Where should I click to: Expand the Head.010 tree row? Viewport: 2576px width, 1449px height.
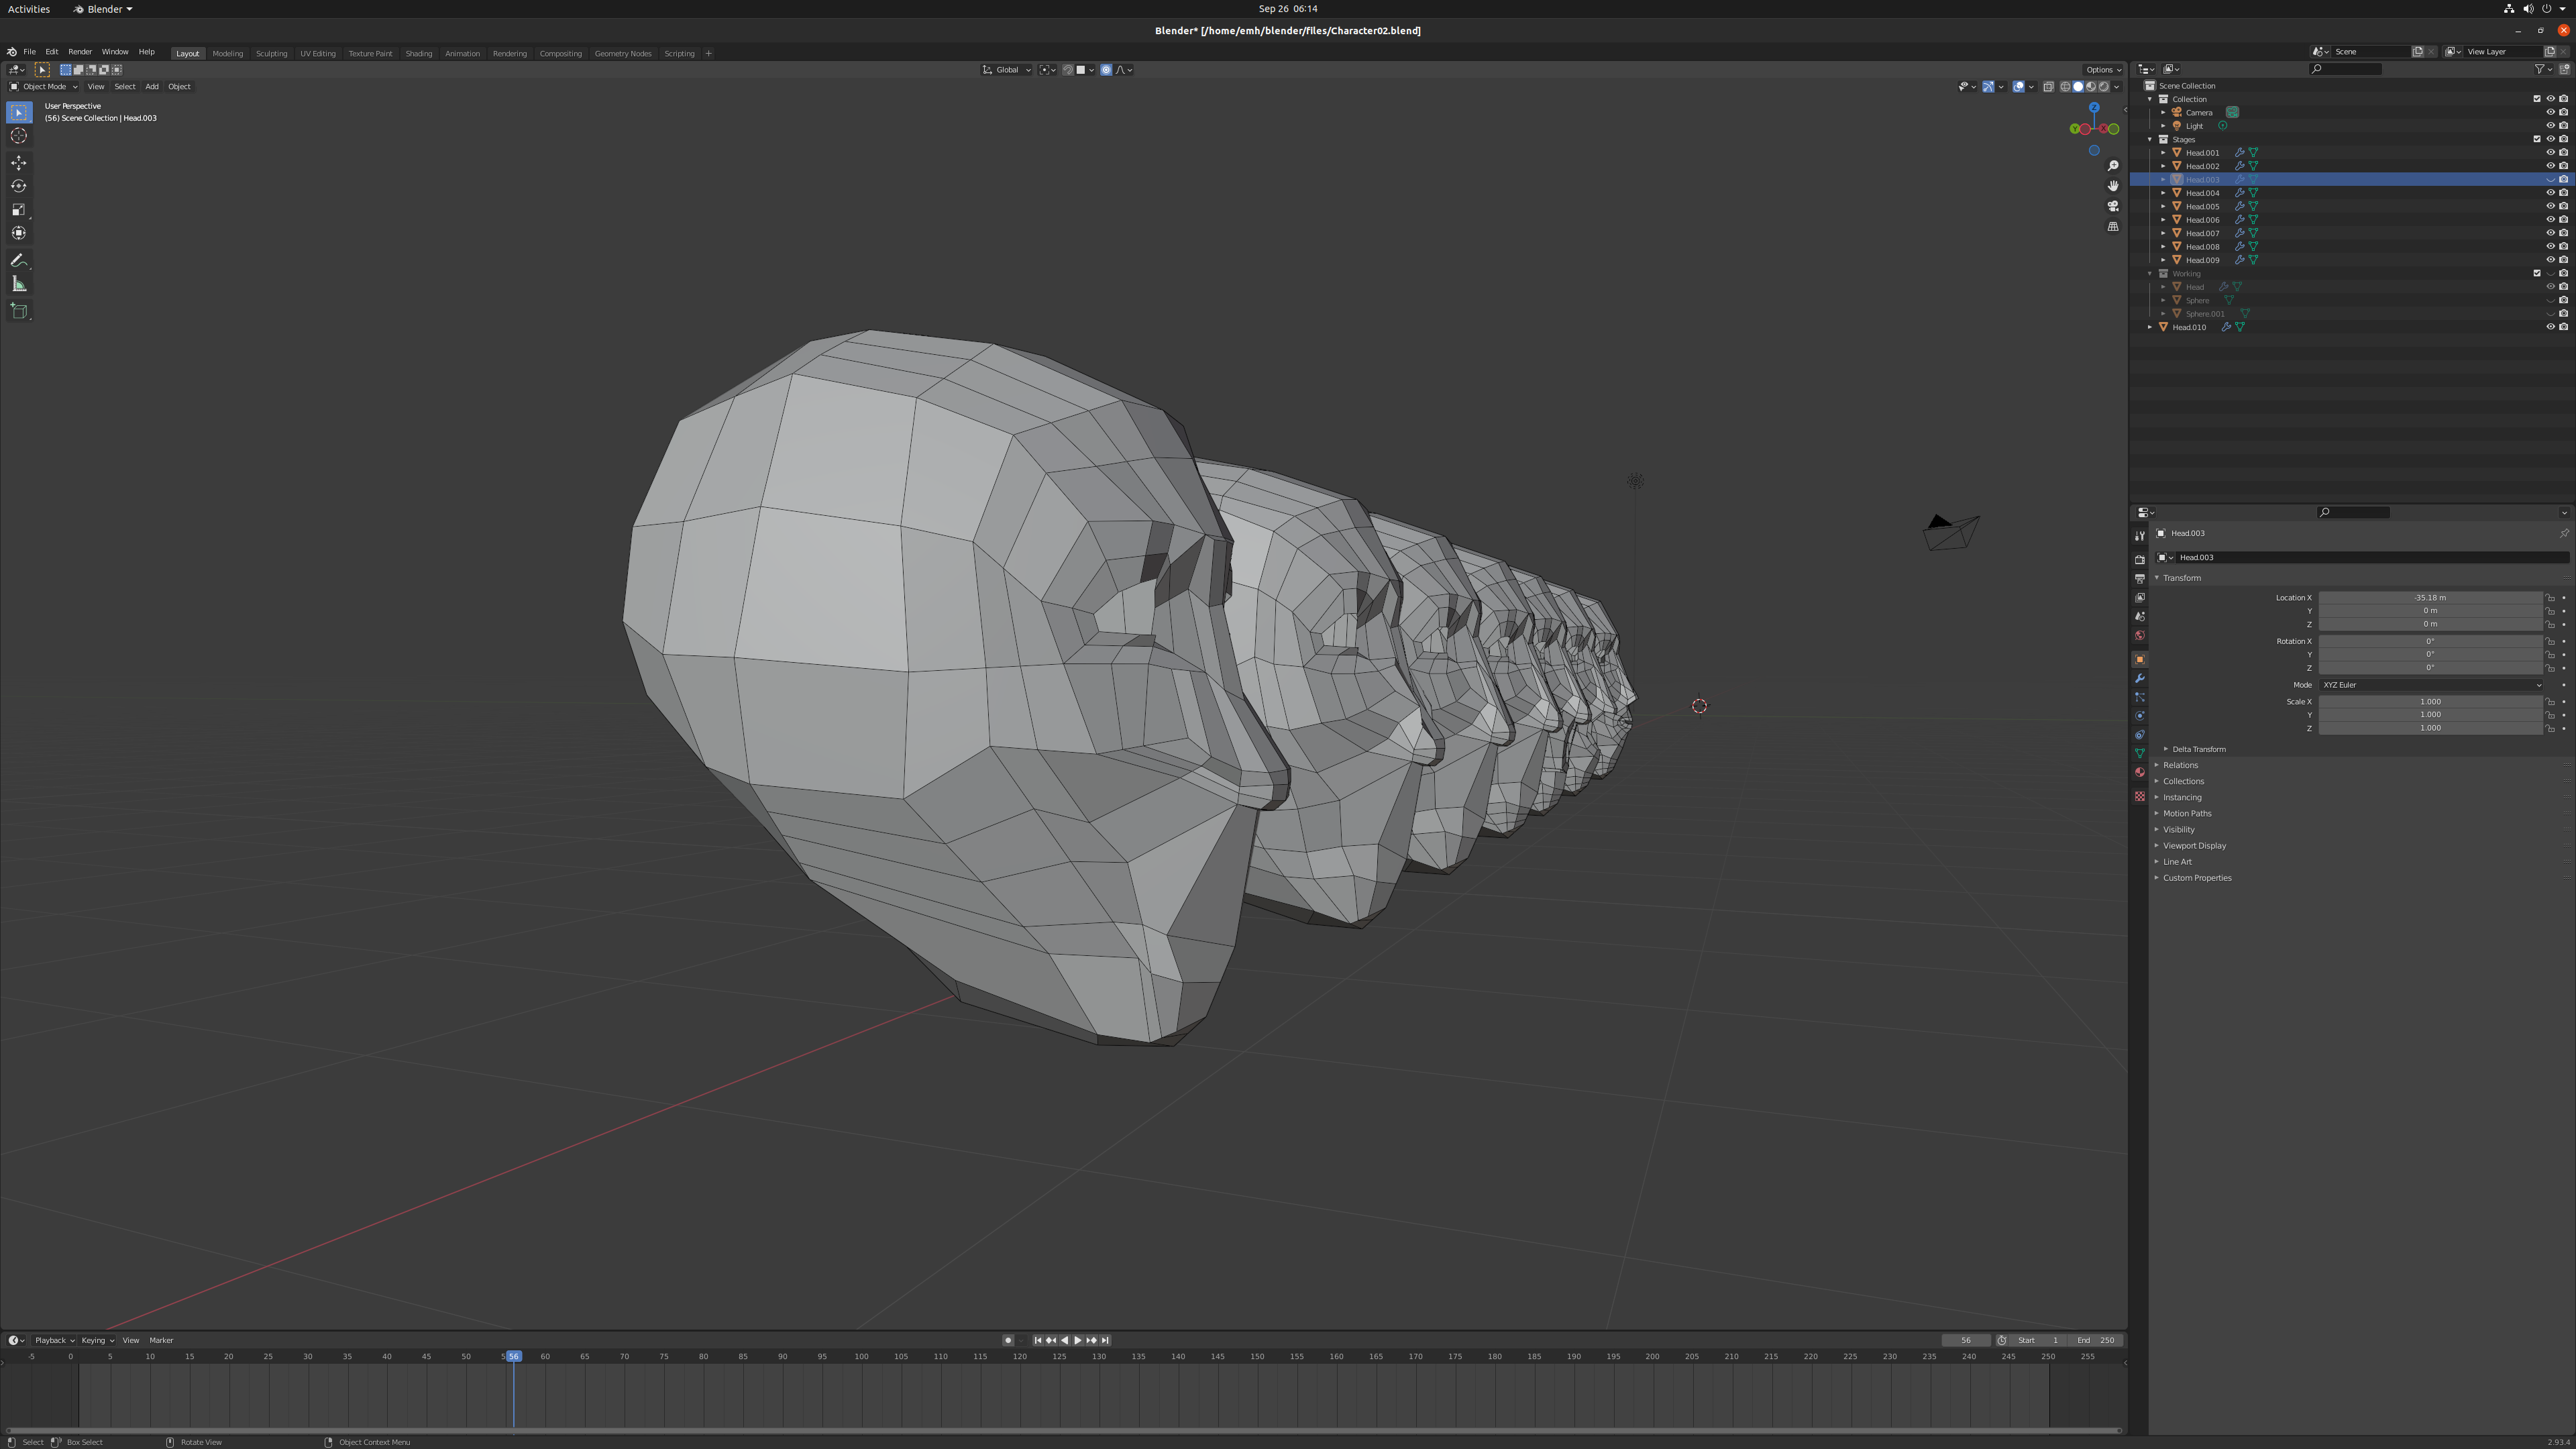pyautogui.click(x=2150, y=327)
